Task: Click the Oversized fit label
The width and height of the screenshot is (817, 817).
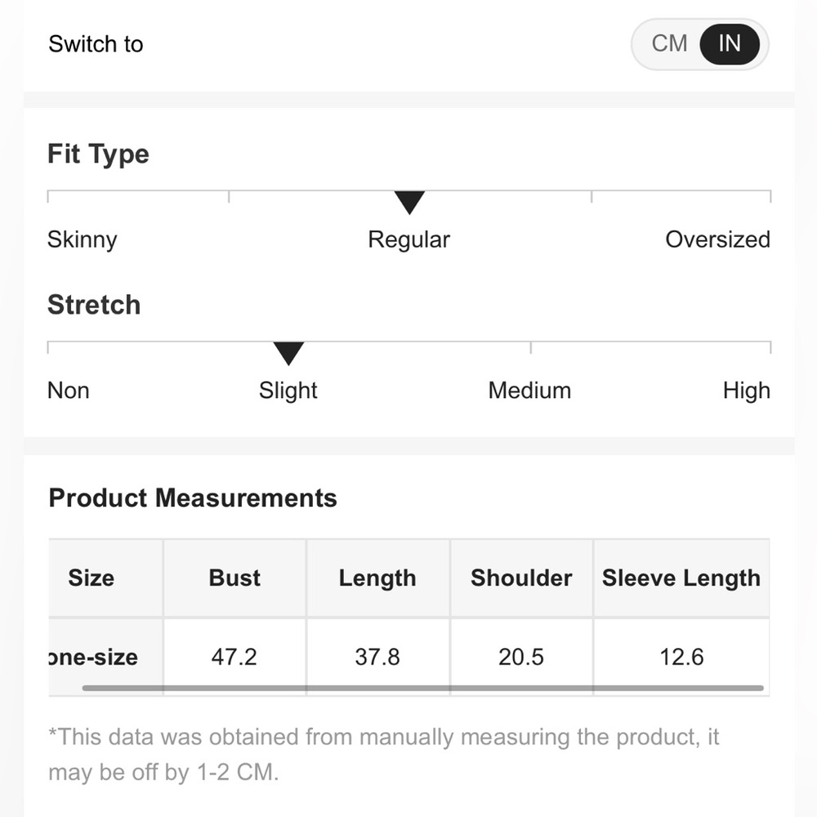Action: point(717,239)
